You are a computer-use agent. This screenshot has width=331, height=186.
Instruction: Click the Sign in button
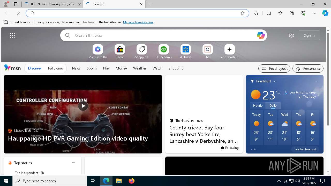point(309,35)
